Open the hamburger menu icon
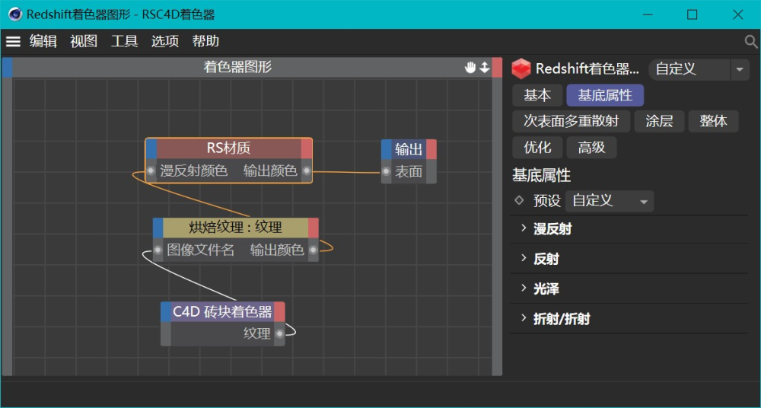 13,42
